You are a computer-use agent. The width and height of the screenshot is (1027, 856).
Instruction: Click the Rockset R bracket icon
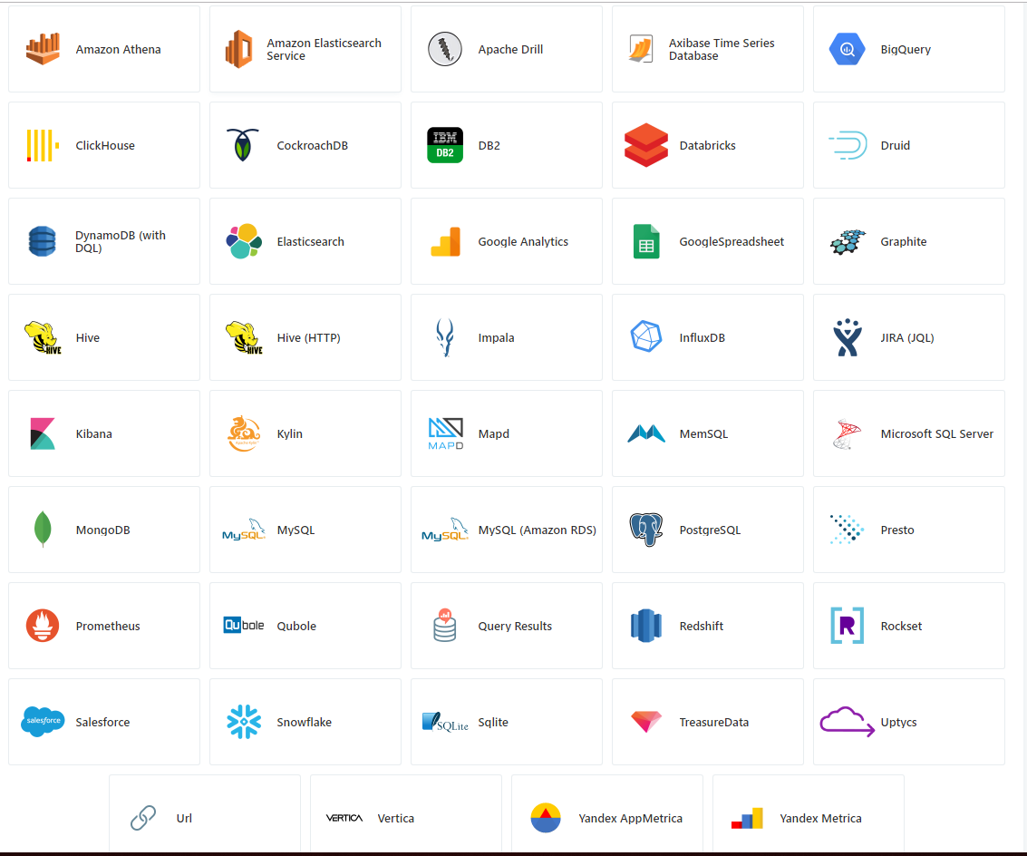[847, 626]
